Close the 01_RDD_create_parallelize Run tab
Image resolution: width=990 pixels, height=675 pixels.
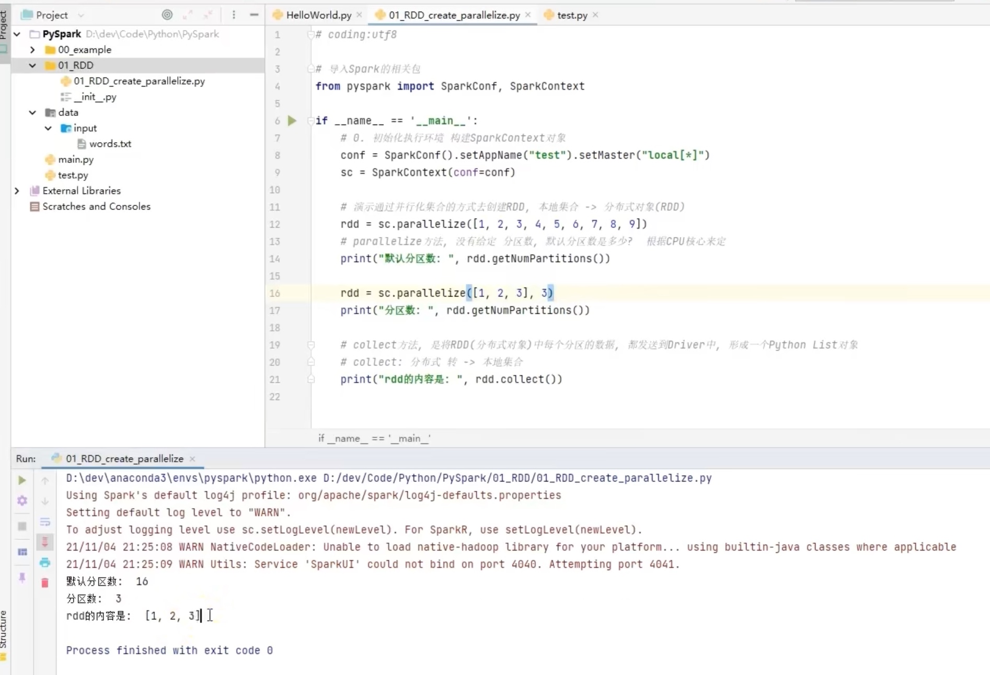tap(192, 459)
